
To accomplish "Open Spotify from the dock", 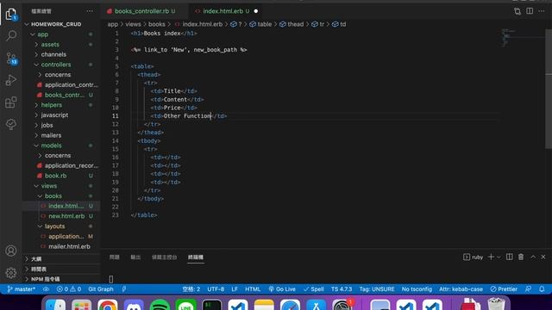I will click(160, 304).
